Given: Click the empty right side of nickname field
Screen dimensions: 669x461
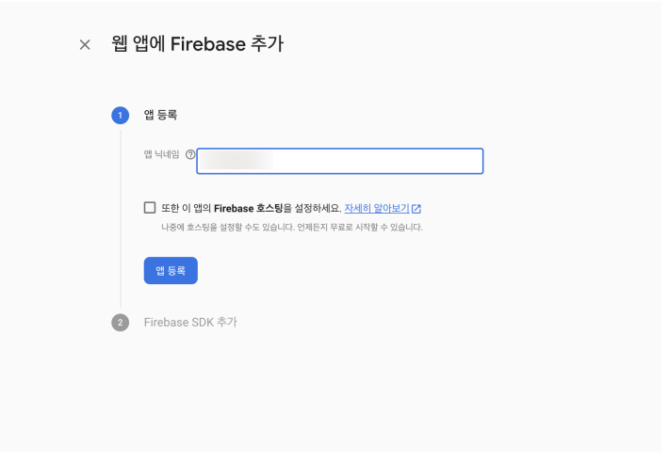Looking at the screenshot, I should point(378,161).
